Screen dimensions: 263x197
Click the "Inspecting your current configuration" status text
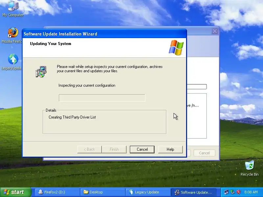(x=87, y=85)
